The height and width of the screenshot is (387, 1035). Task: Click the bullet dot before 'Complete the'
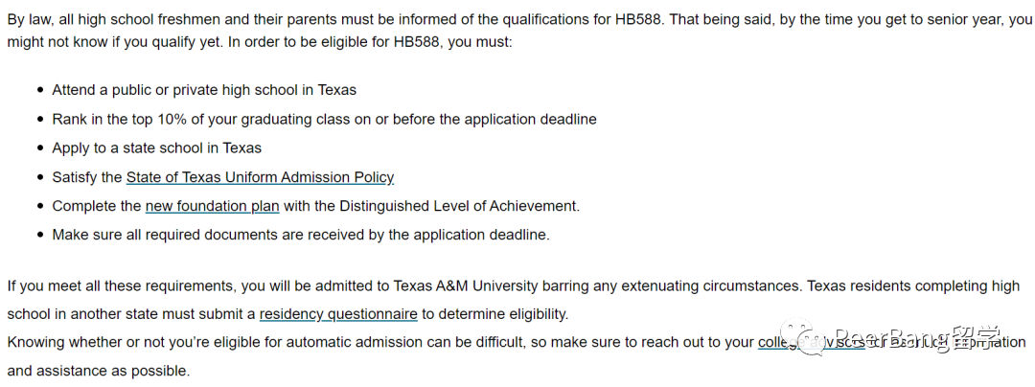point(41,206)
